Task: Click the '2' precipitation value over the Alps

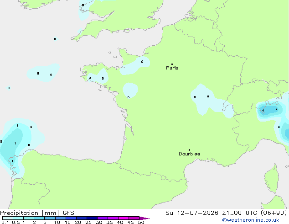Action: [x=277, y=109]
